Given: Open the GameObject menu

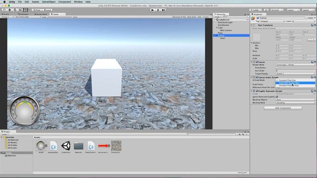Looking at the screenshot, I should pyautogui.click(x=49, y=2).
